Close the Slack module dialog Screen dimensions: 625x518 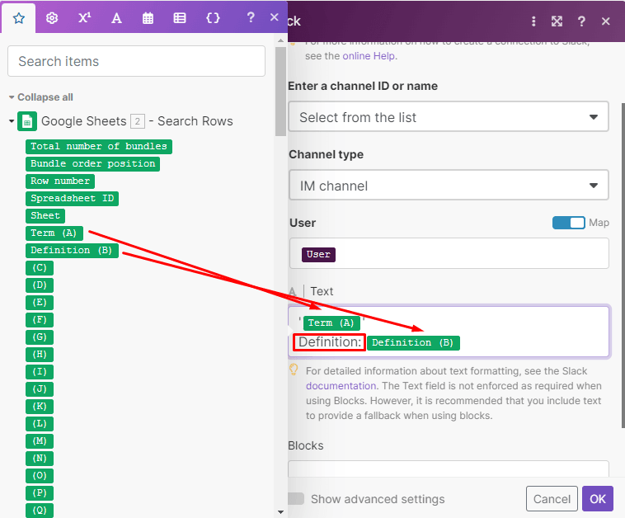click(605, 21)
